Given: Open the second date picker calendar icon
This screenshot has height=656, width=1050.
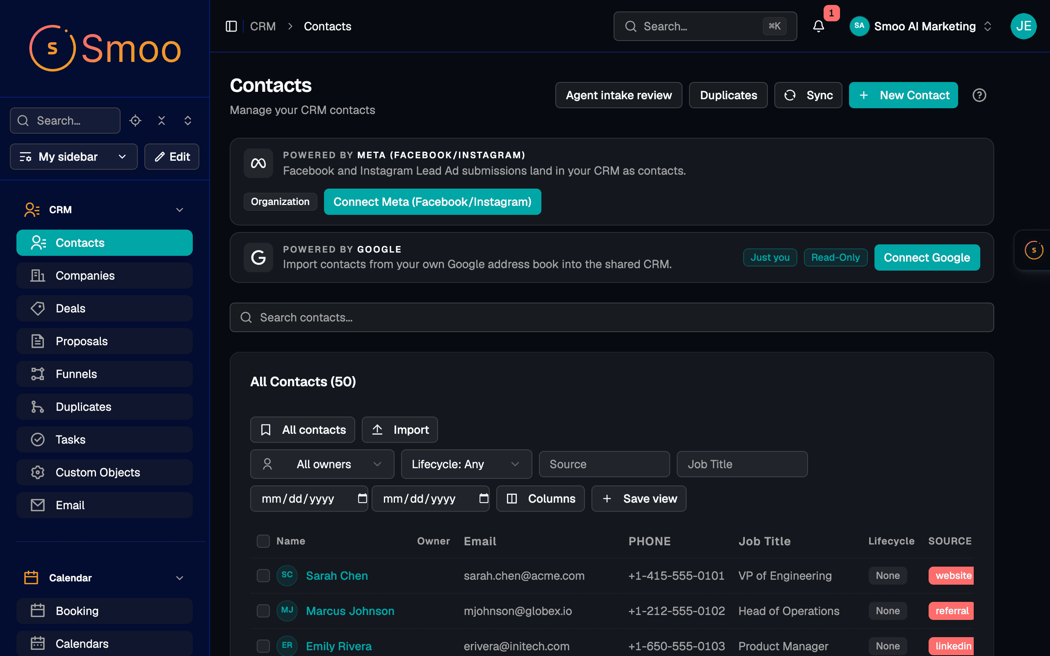Looking at the screenshot, I should [484, 499].
